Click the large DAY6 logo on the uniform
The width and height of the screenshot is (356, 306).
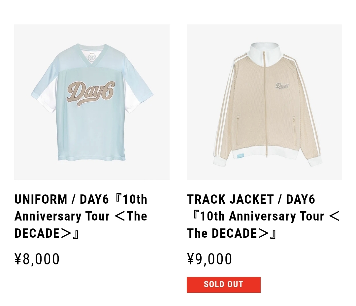pos(91,93)
